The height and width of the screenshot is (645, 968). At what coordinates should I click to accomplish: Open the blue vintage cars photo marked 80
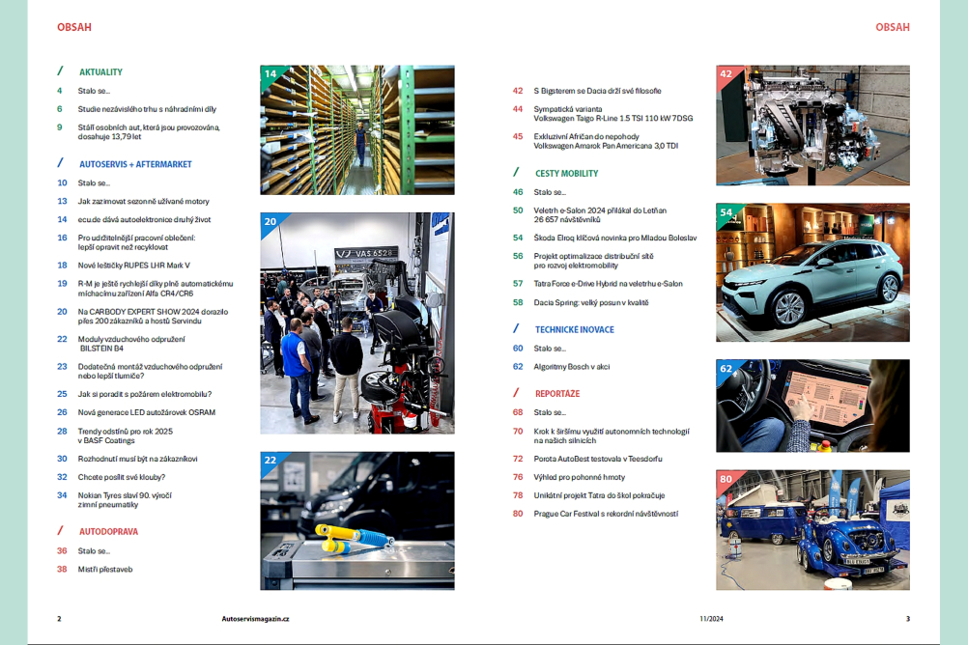(813, 530)
